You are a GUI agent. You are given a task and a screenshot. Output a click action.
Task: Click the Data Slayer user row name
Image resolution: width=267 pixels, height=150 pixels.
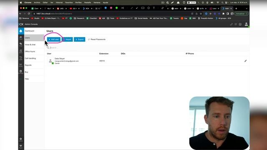(60, 58)
